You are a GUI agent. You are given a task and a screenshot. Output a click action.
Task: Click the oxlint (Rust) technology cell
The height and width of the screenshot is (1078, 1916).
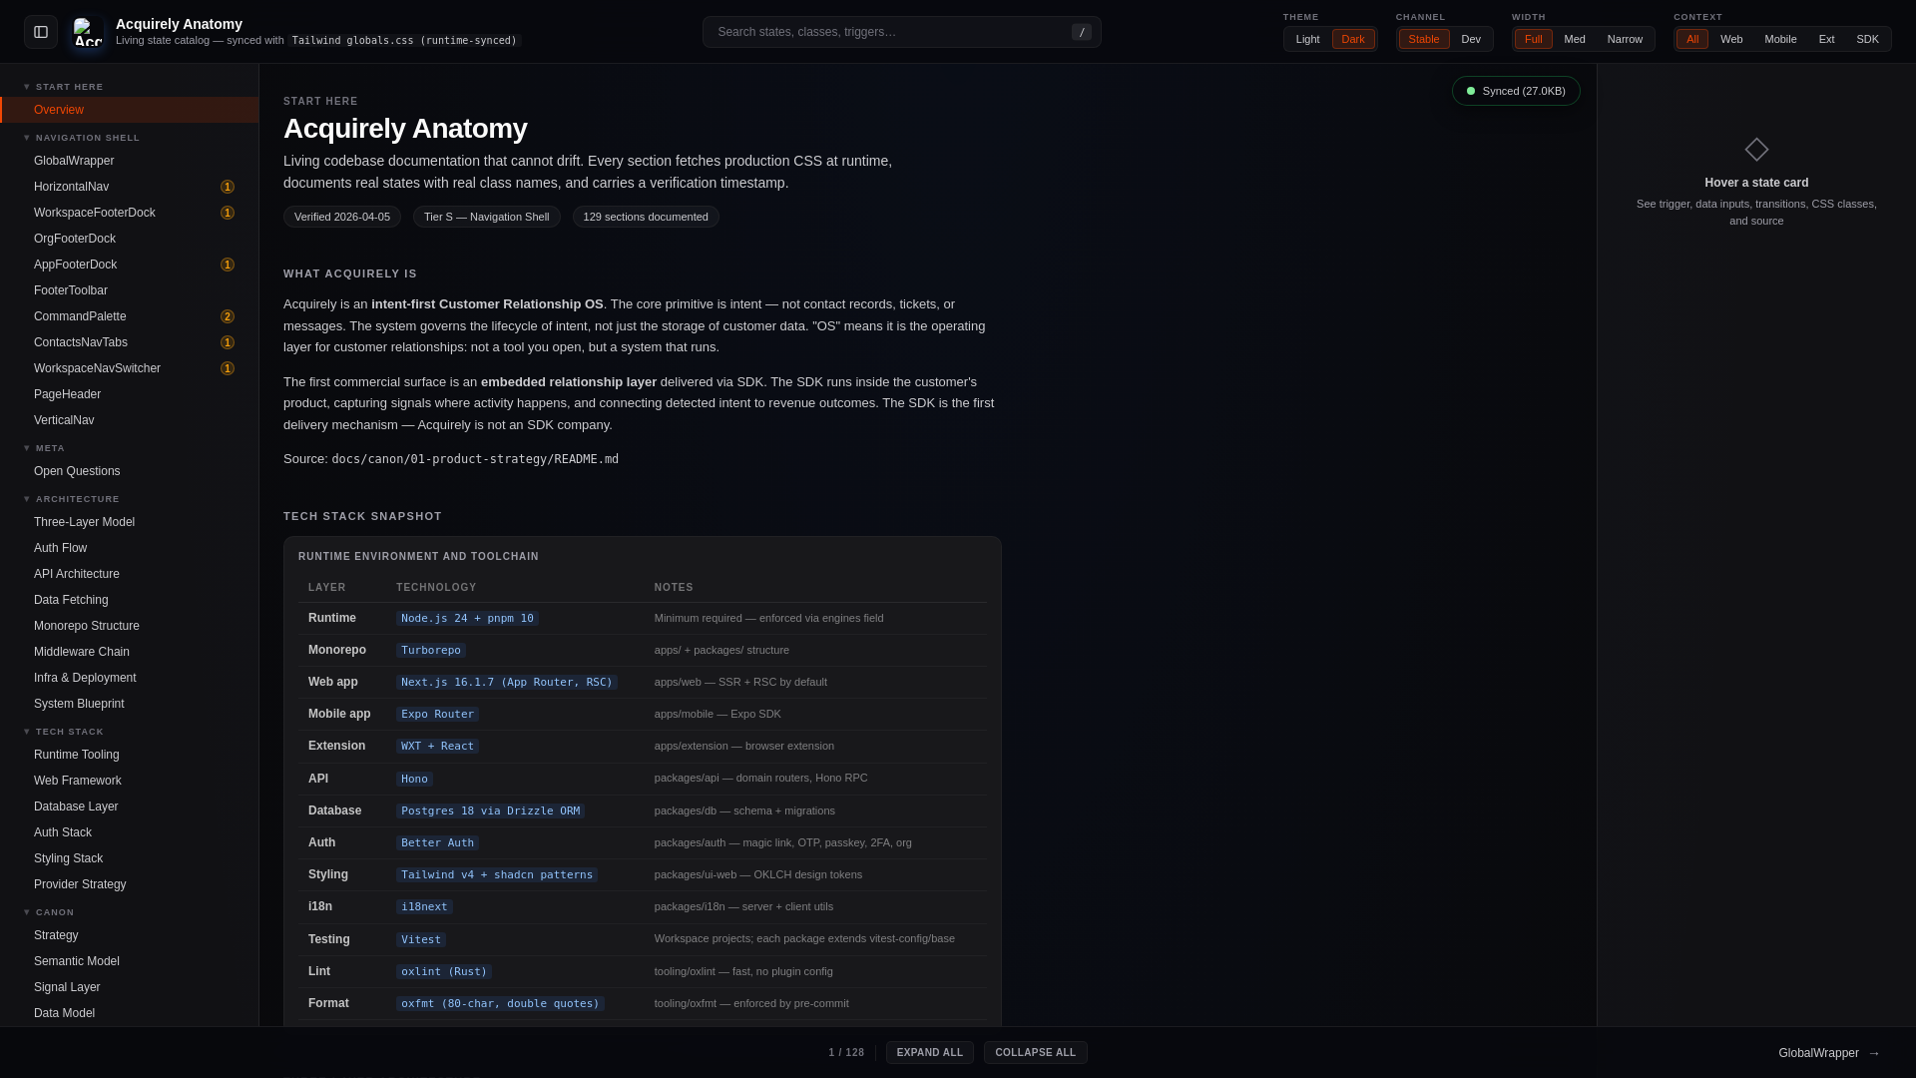tap(444, 972)
